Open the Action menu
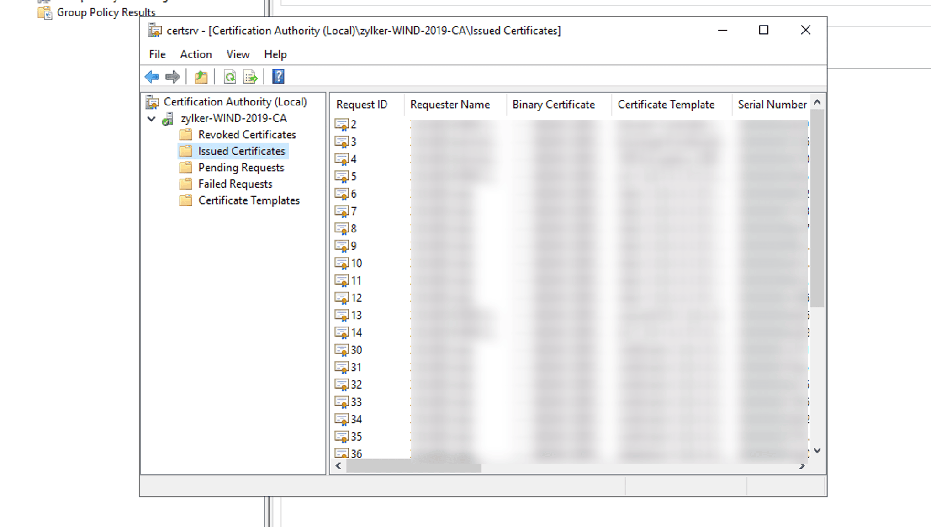Viewport: 931px width, 527px height. (196, 54)
